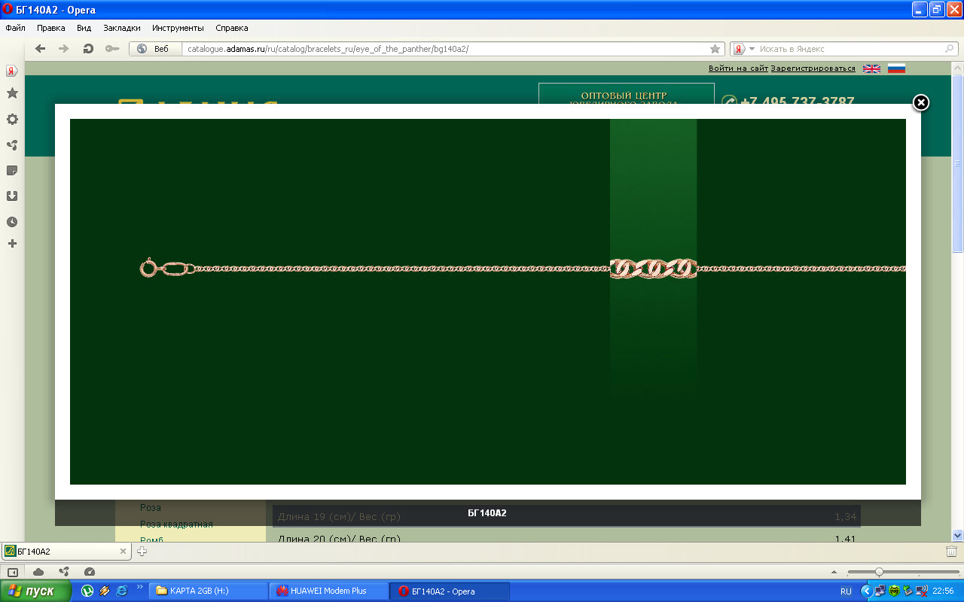Expand hidden quick launch icons chevron

tap(139, 587)
